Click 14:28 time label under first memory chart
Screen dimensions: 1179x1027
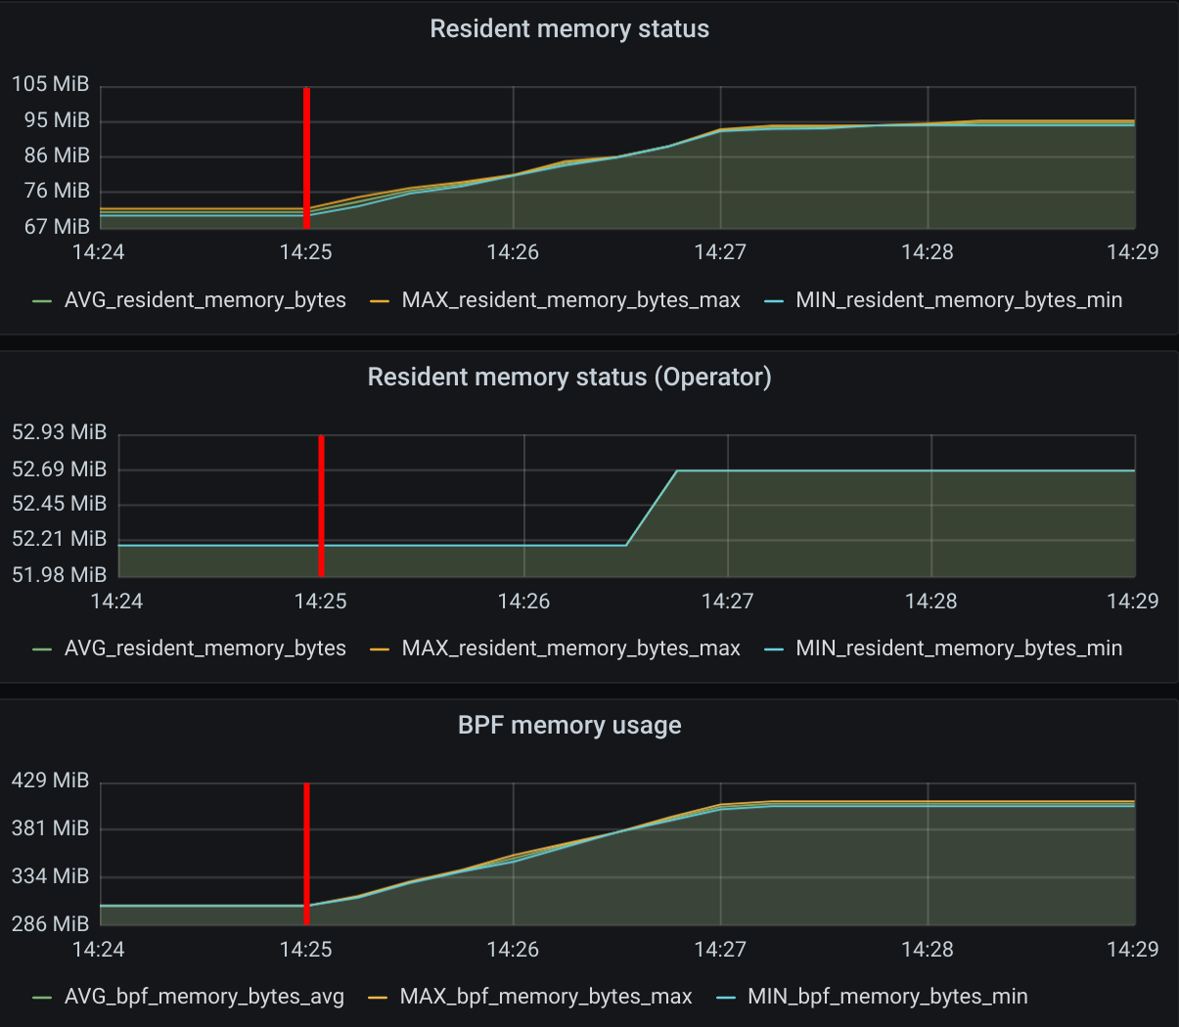coord(927,252)
